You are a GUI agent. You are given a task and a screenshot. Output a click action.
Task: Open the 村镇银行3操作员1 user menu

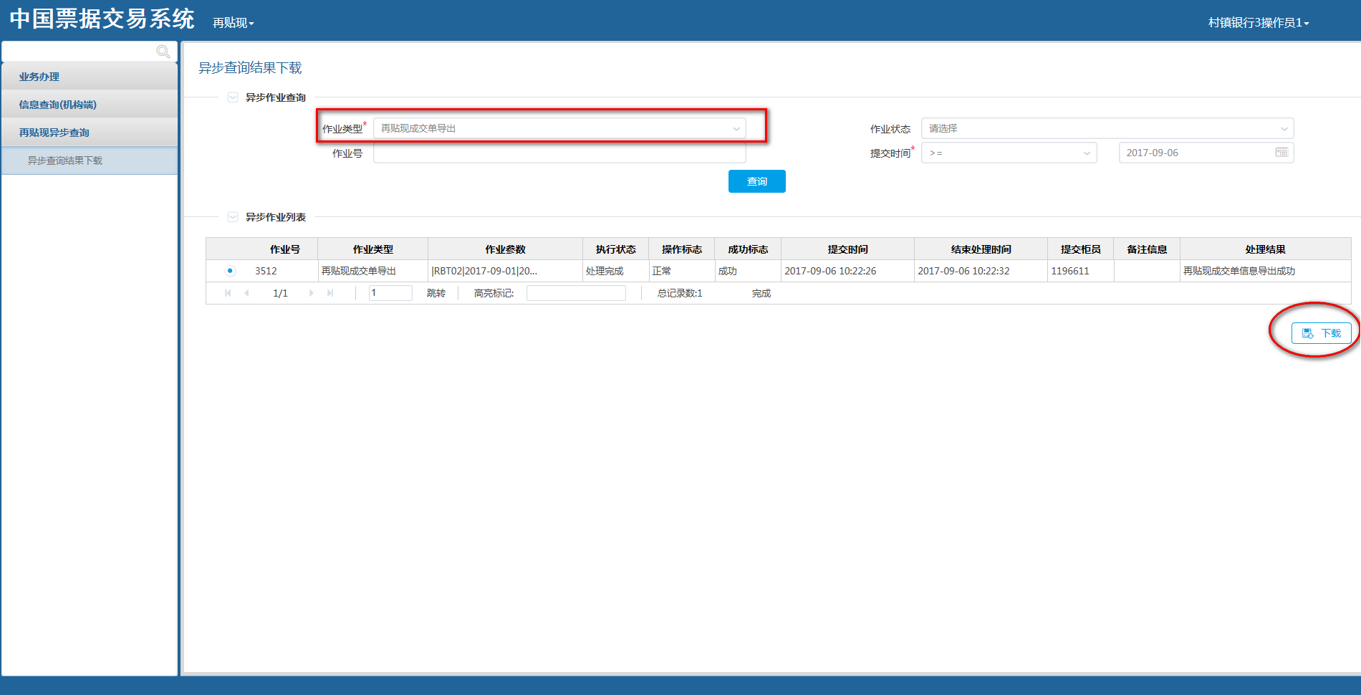1259,23
